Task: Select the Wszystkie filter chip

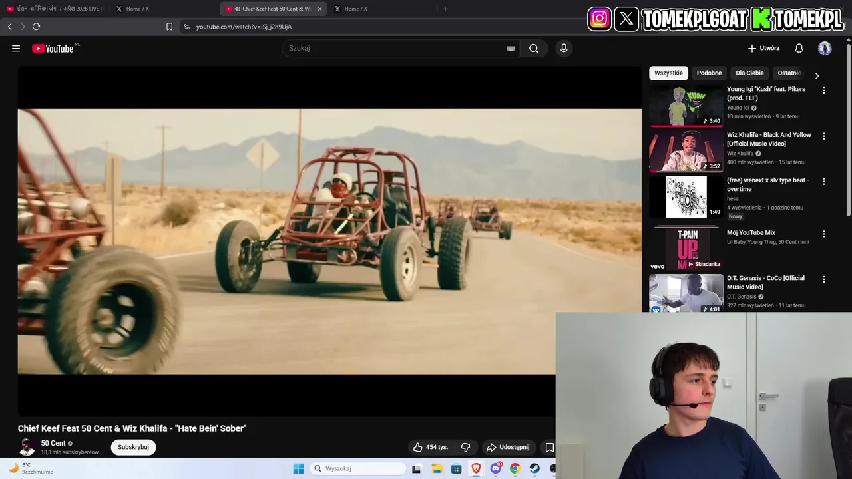Action: [668, 73]
